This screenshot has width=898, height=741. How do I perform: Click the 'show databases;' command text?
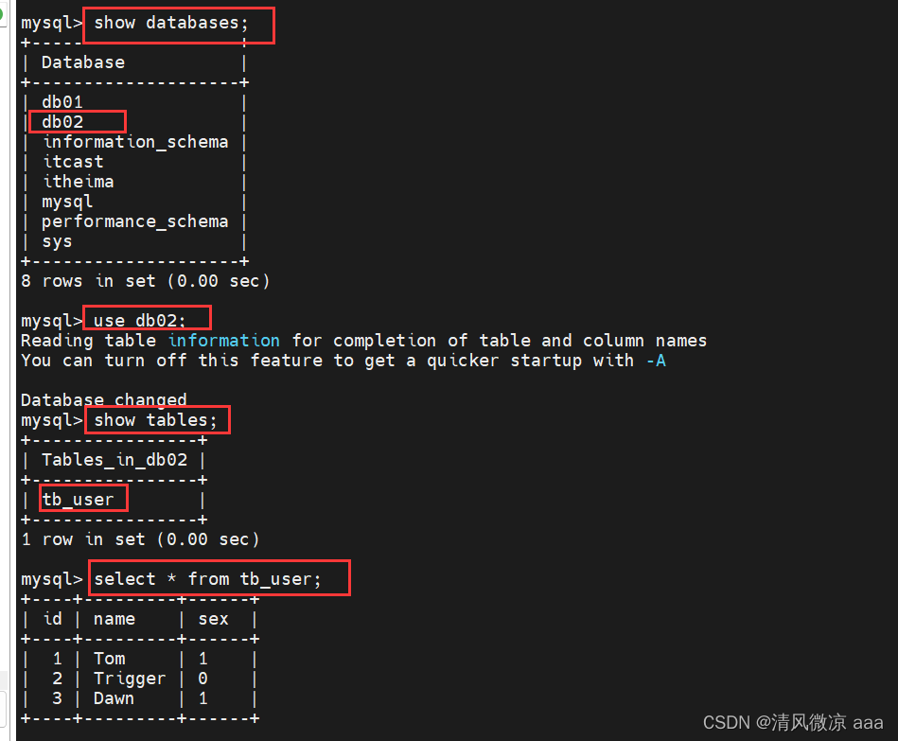171,23
